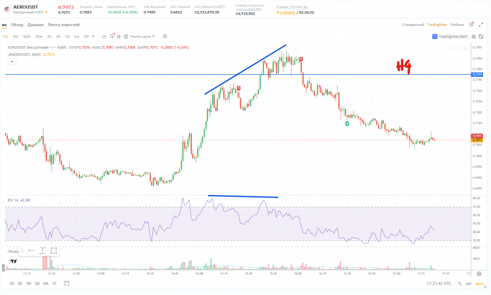Select 'Стандартный' chart mode
This screenshot has height=295, width=491.
tap(412, 25)
